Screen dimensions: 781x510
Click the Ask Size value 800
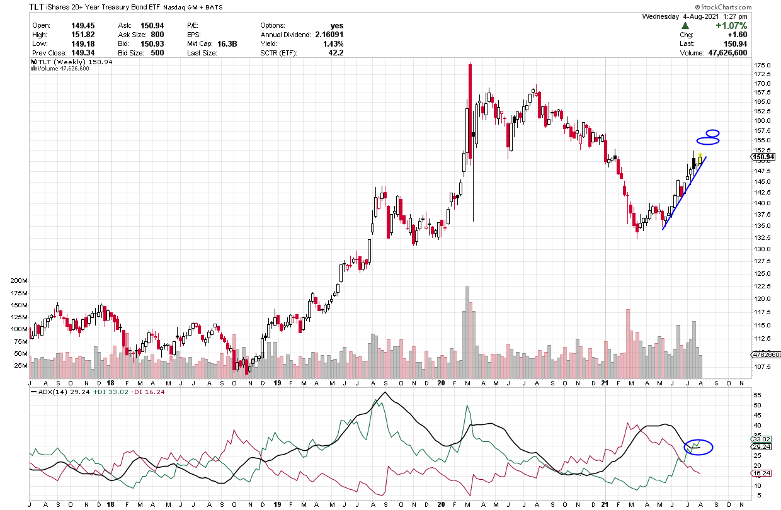coord(157,35)
